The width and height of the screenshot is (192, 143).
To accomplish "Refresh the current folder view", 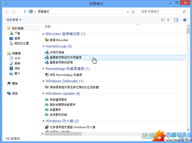I will click(x=133, y=12).
